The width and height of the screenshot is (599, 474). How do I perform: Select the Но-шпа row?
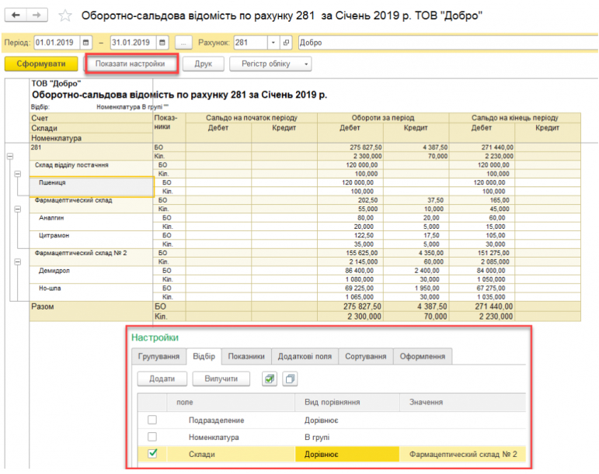tap(92, 292)
